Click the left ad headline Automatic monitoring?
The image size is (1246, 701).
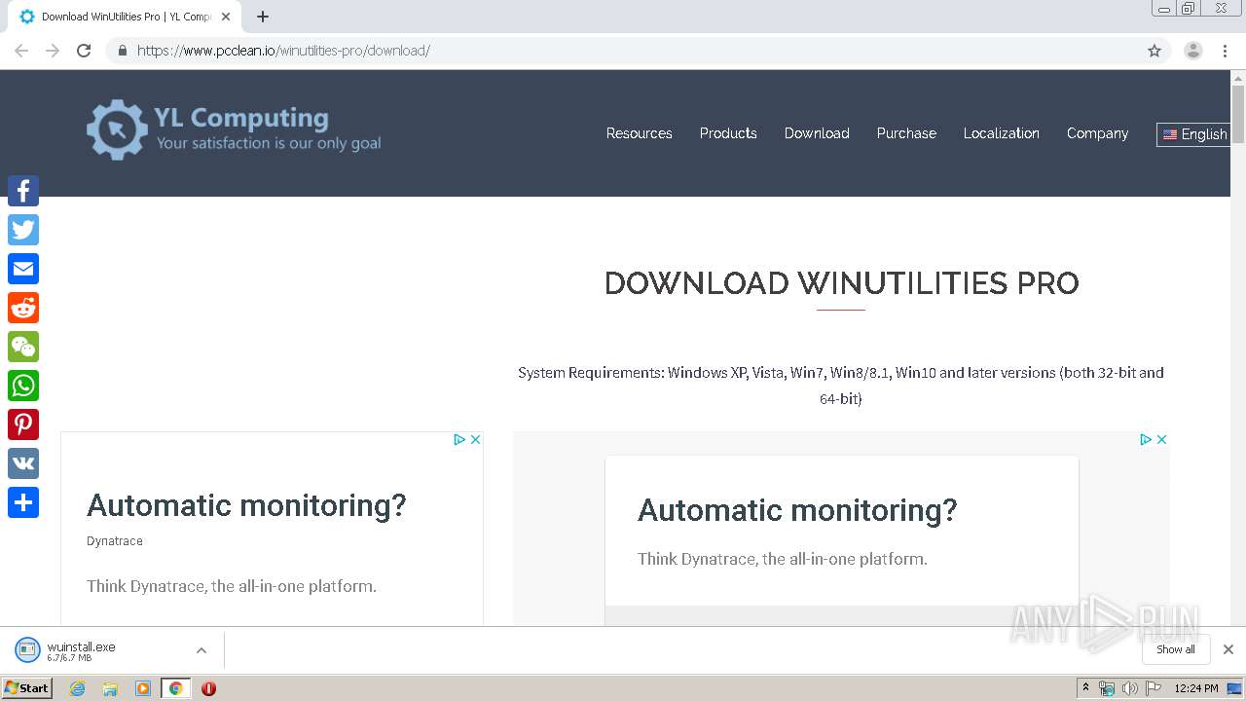tap(246, 505)
